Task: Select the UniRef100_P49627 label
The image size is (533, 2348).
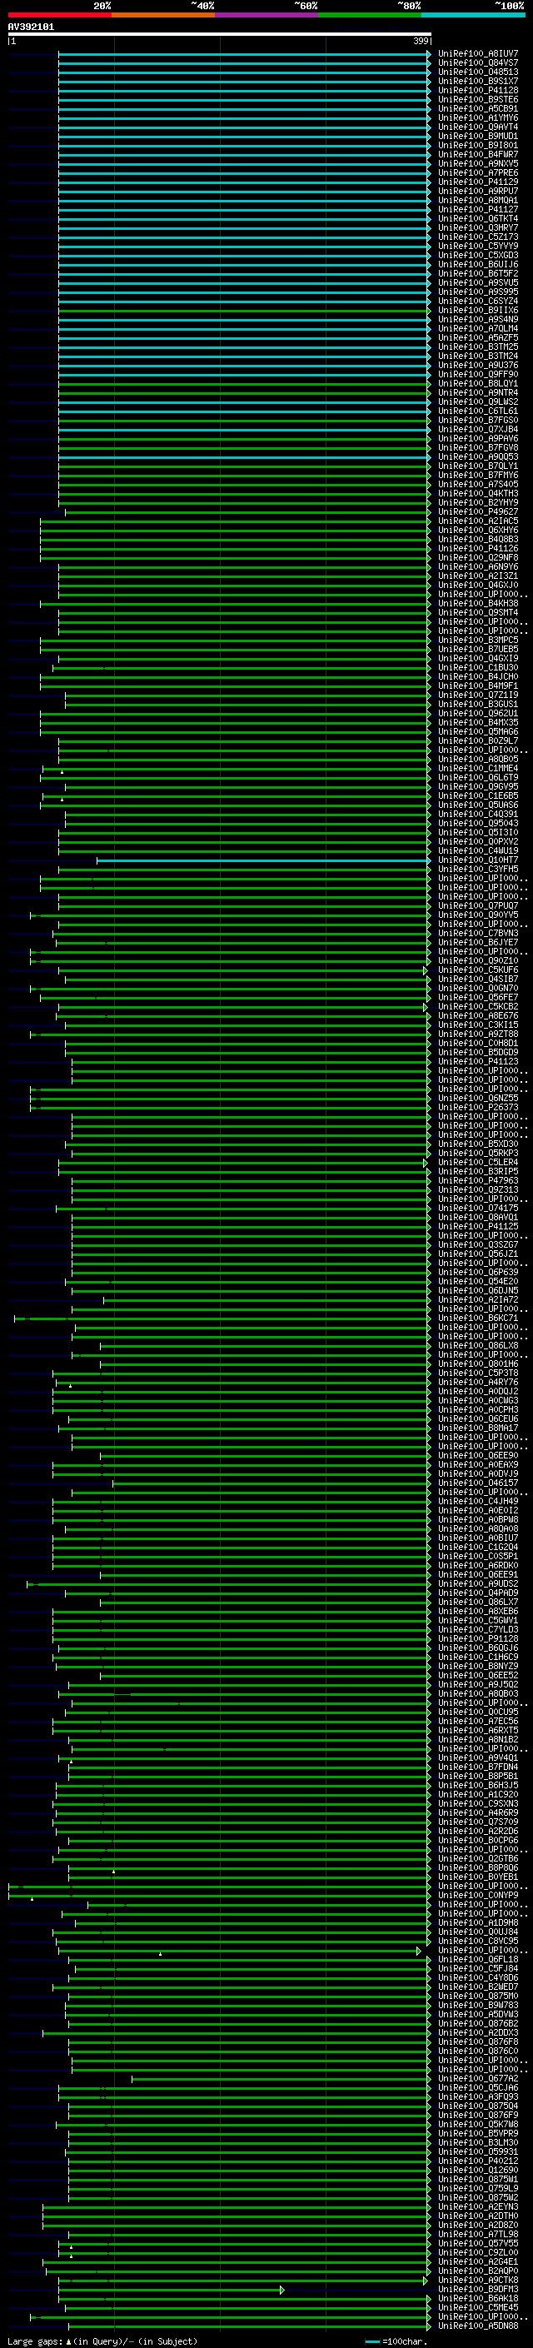Action: [478, 511]
